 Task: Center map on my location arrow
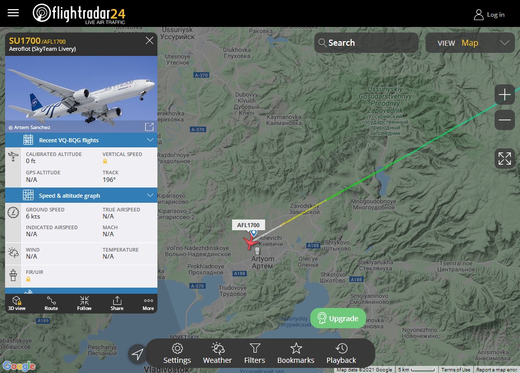(x=137, y=354)
